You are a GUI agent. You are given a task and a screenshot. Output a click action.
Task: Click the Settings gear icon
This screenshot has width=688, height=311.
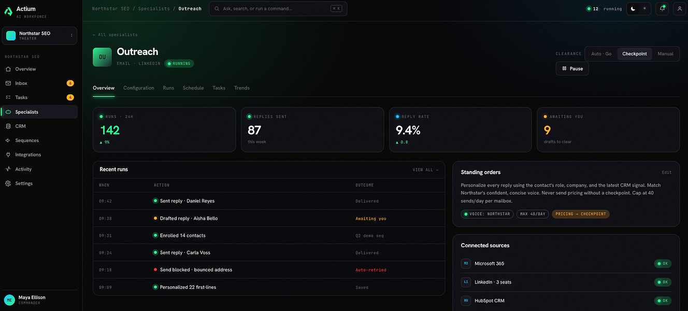pyautogui.click(x=8, y=183)
